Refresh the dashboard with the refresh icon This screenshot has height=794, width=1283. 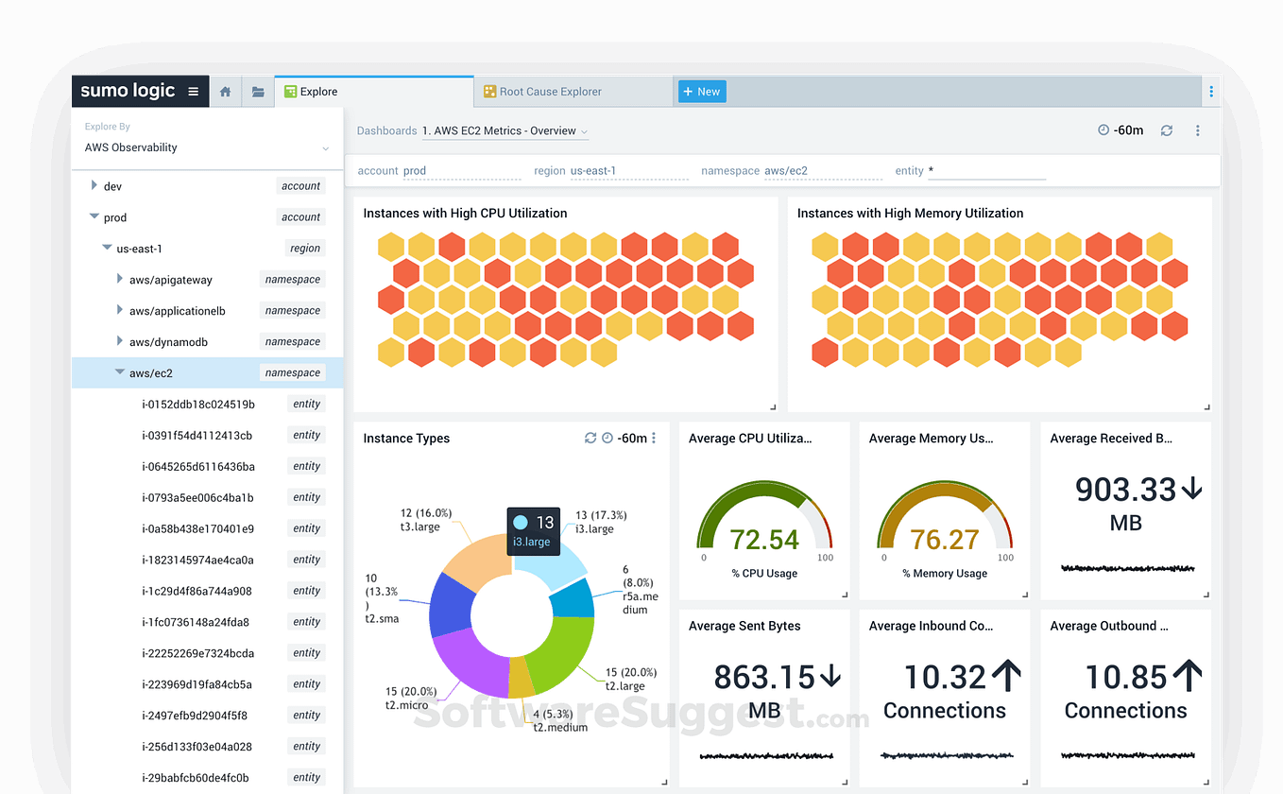[x=1166, y=129]
